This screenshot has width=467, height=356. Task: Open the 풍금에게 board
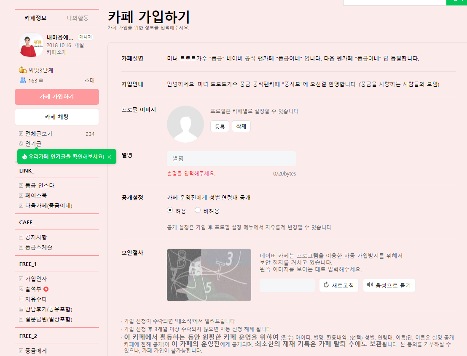point(36,351)
